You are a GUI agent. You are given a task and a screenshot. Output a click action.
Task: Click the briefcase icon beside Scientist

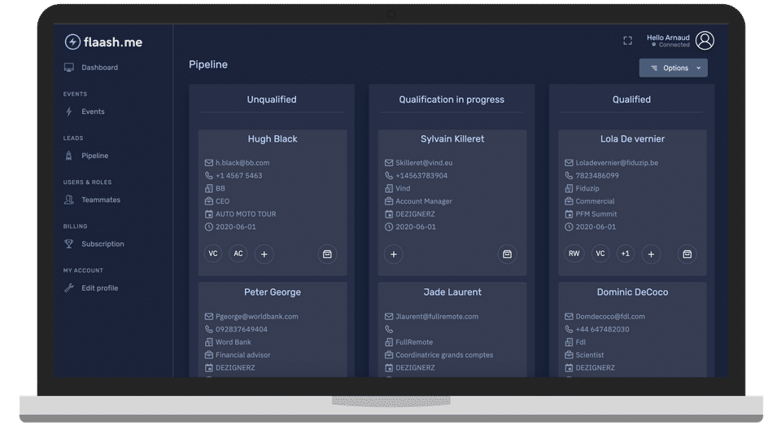[x=569, y=354]
